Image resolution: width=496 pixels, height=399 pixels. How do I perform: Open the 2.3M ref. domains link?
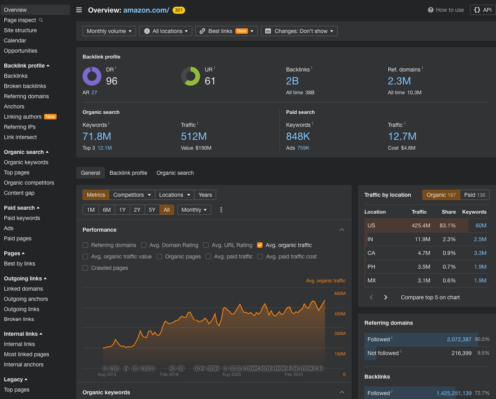(399, 81)
